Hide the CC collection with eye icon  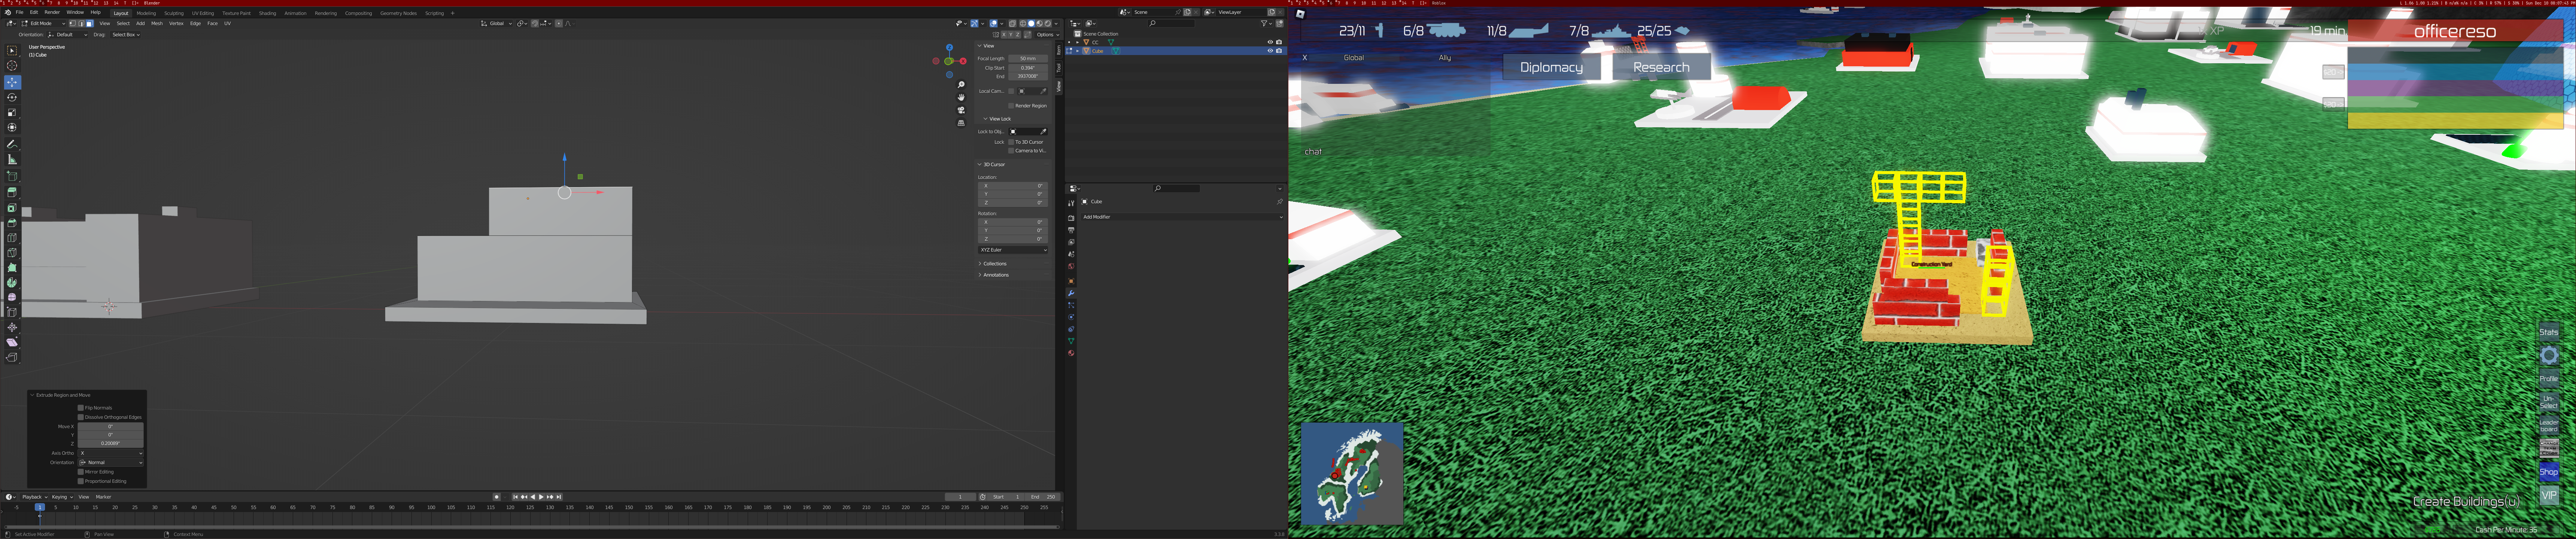[1270, 42]
